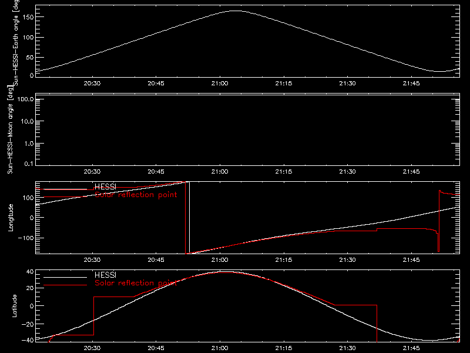Viewport: 470px width, 353px height.
Task: Click the '100.0' tick on Moon angle plot
Action: click(x=25, y=99)
